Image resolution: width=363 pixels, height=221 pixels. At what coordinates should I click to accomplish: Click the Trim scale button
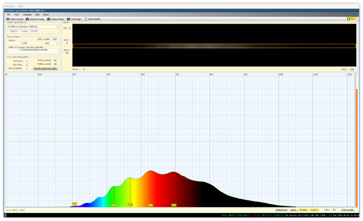coord(348,210)
